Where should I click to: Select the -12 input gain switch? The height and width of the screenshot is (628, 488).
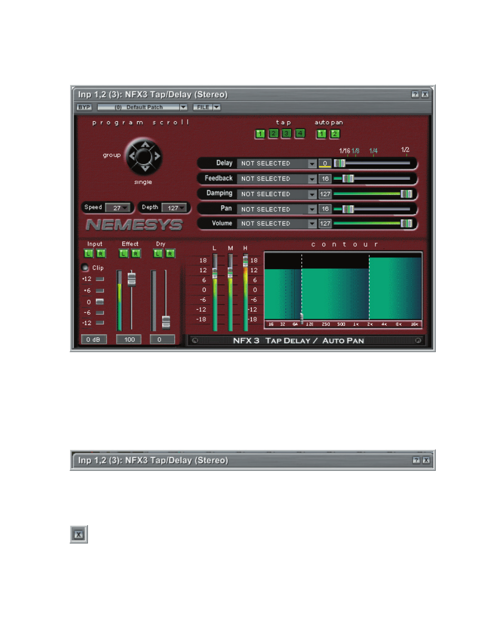click(100, 322)
